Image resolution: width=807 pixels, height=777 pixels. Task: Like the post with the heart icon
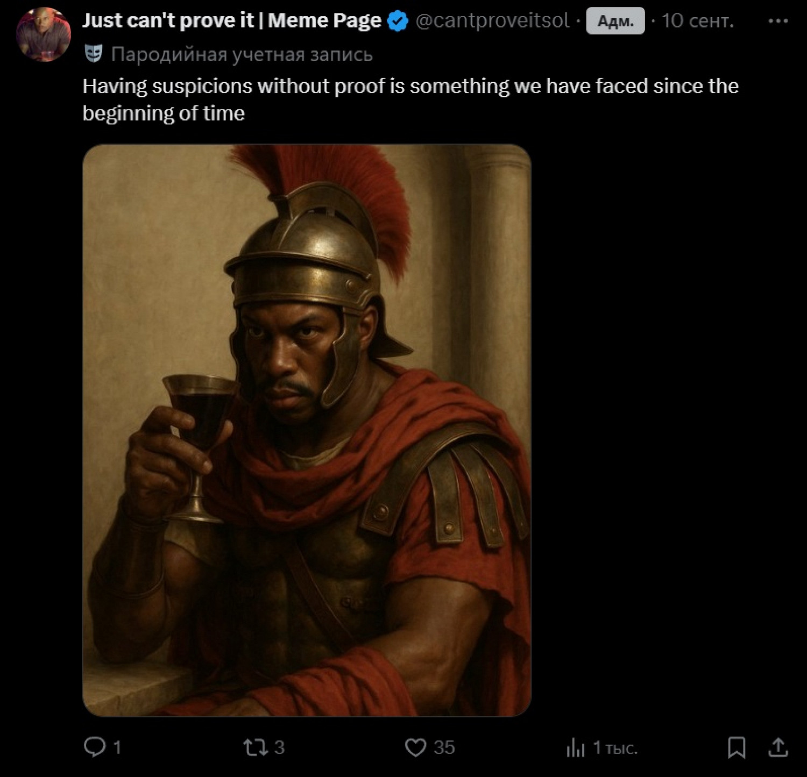pos(415,747)
